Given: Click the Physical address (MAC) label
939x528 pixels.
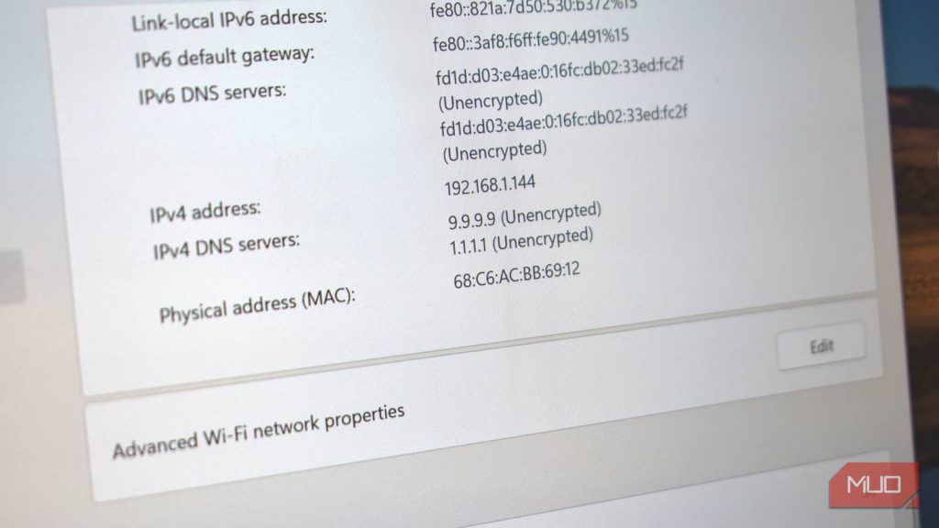Looking at the screenshot, I should (257, 306).
